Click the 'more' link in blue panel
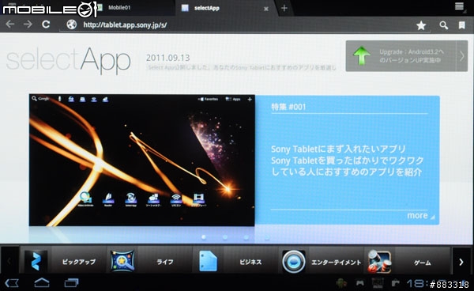The width and height of the screenshot is (474, 291). tap(417, 215)
